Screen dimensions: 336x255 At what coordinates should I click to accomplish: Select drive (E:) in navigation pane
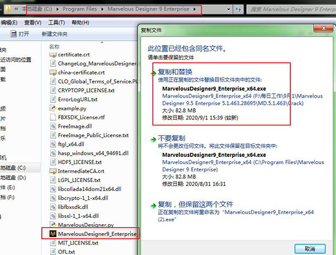(8, 187)
